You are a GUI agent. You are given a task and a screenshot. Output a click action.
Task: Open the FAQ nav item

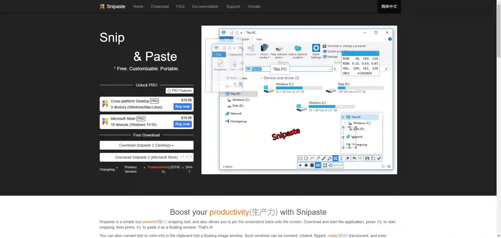click(x=180, y=7)
